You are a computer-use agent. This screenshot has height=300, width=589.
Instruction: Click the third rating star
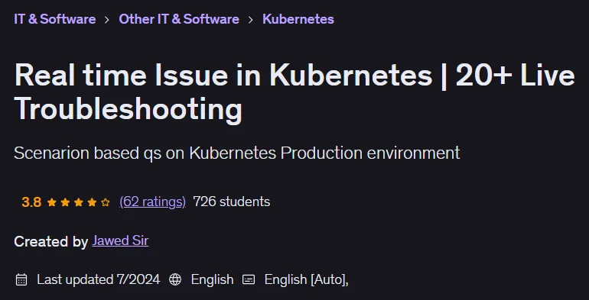click(x=79, y=202)
